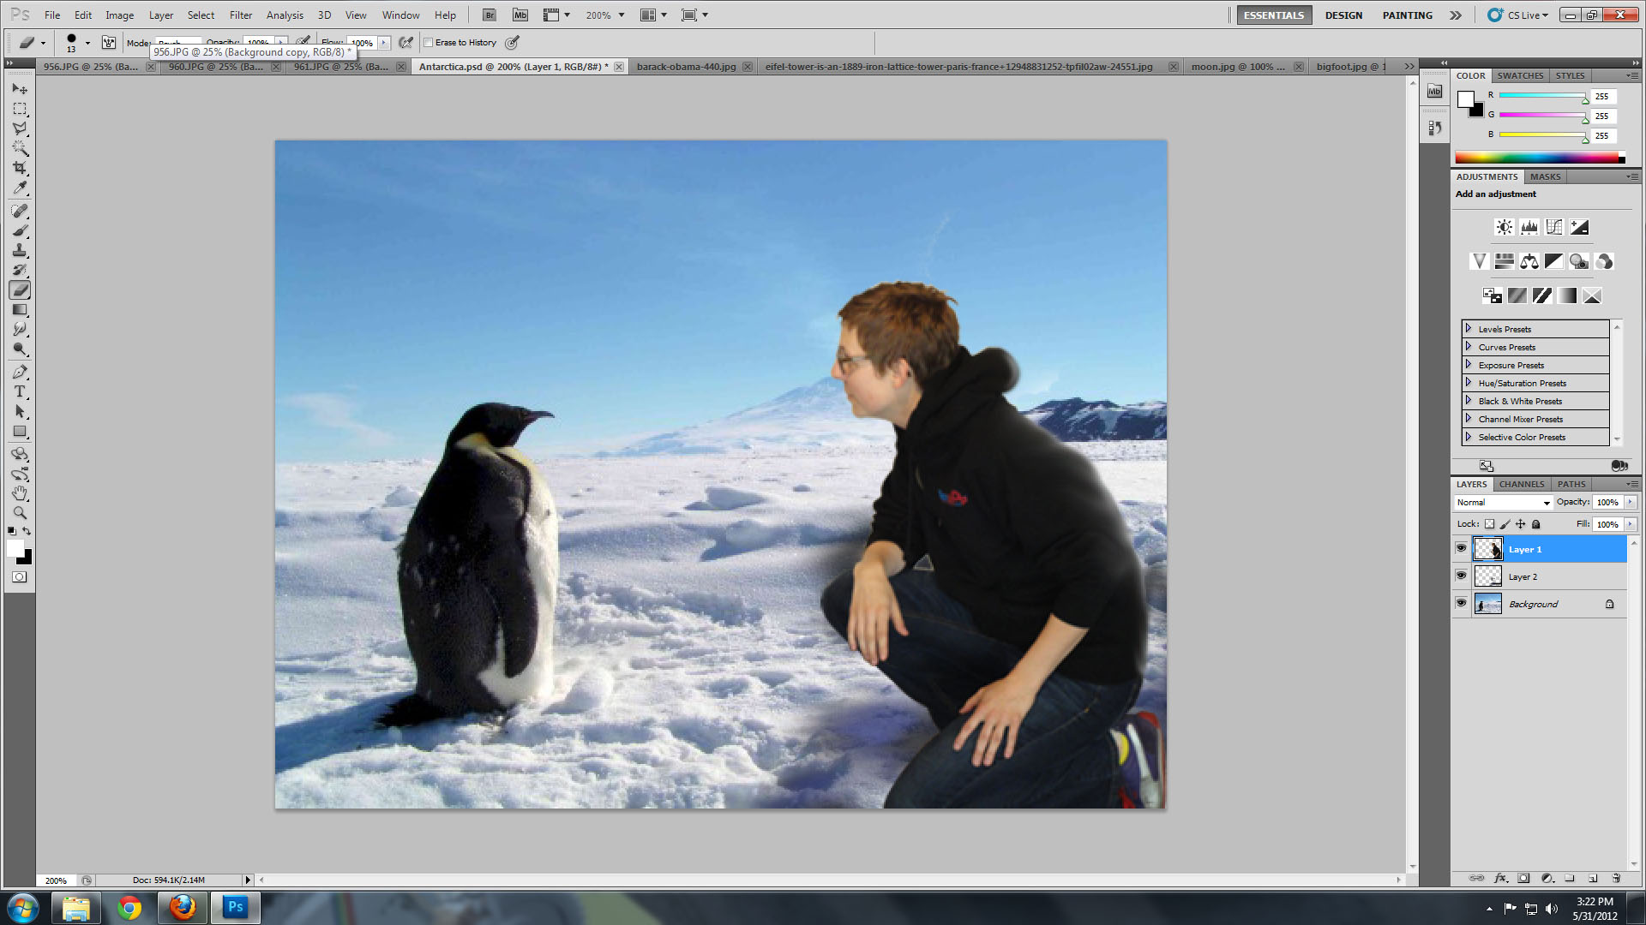Viewport: 1646px width, 925px height.
Task: Select the Path Selection tool
Action: pos(20,412)
